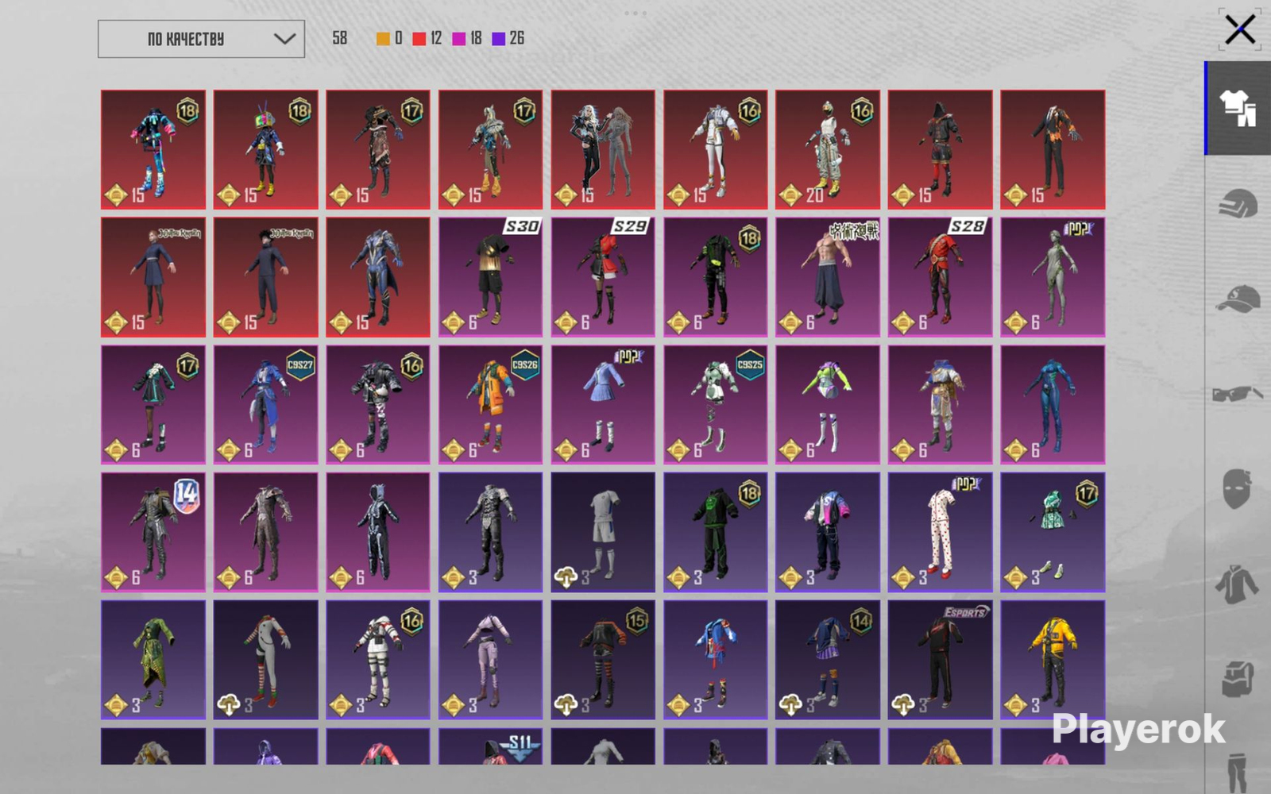Select the dark grey armor outfit priced 3
The width and height of the screenshot is (1271, 794).
click(x=490, y=532)
